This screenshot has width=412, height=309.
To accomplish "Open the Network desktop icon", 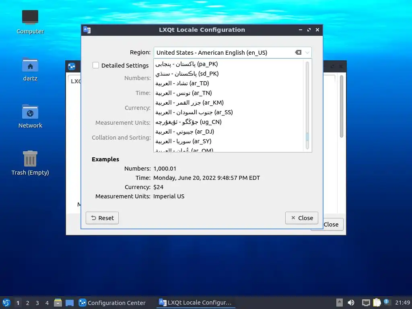I will click(x=30, y=116).
